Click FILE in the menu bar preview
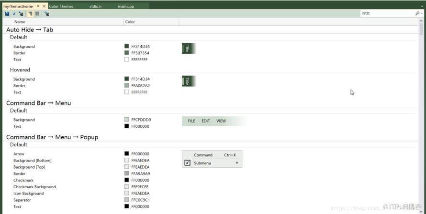The width and height of the screenshot is (426, 214). [191, 121]
